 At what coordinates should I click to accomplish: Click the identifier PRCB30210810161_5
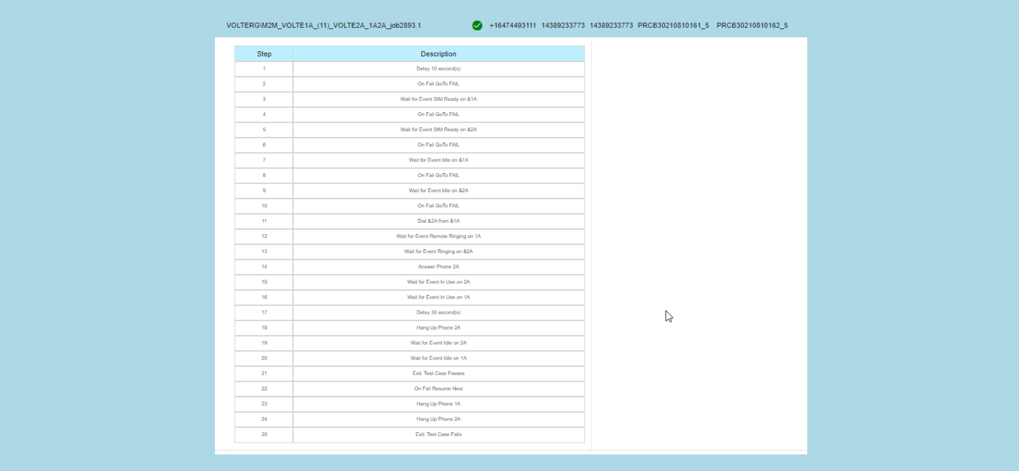click(673, 26)
